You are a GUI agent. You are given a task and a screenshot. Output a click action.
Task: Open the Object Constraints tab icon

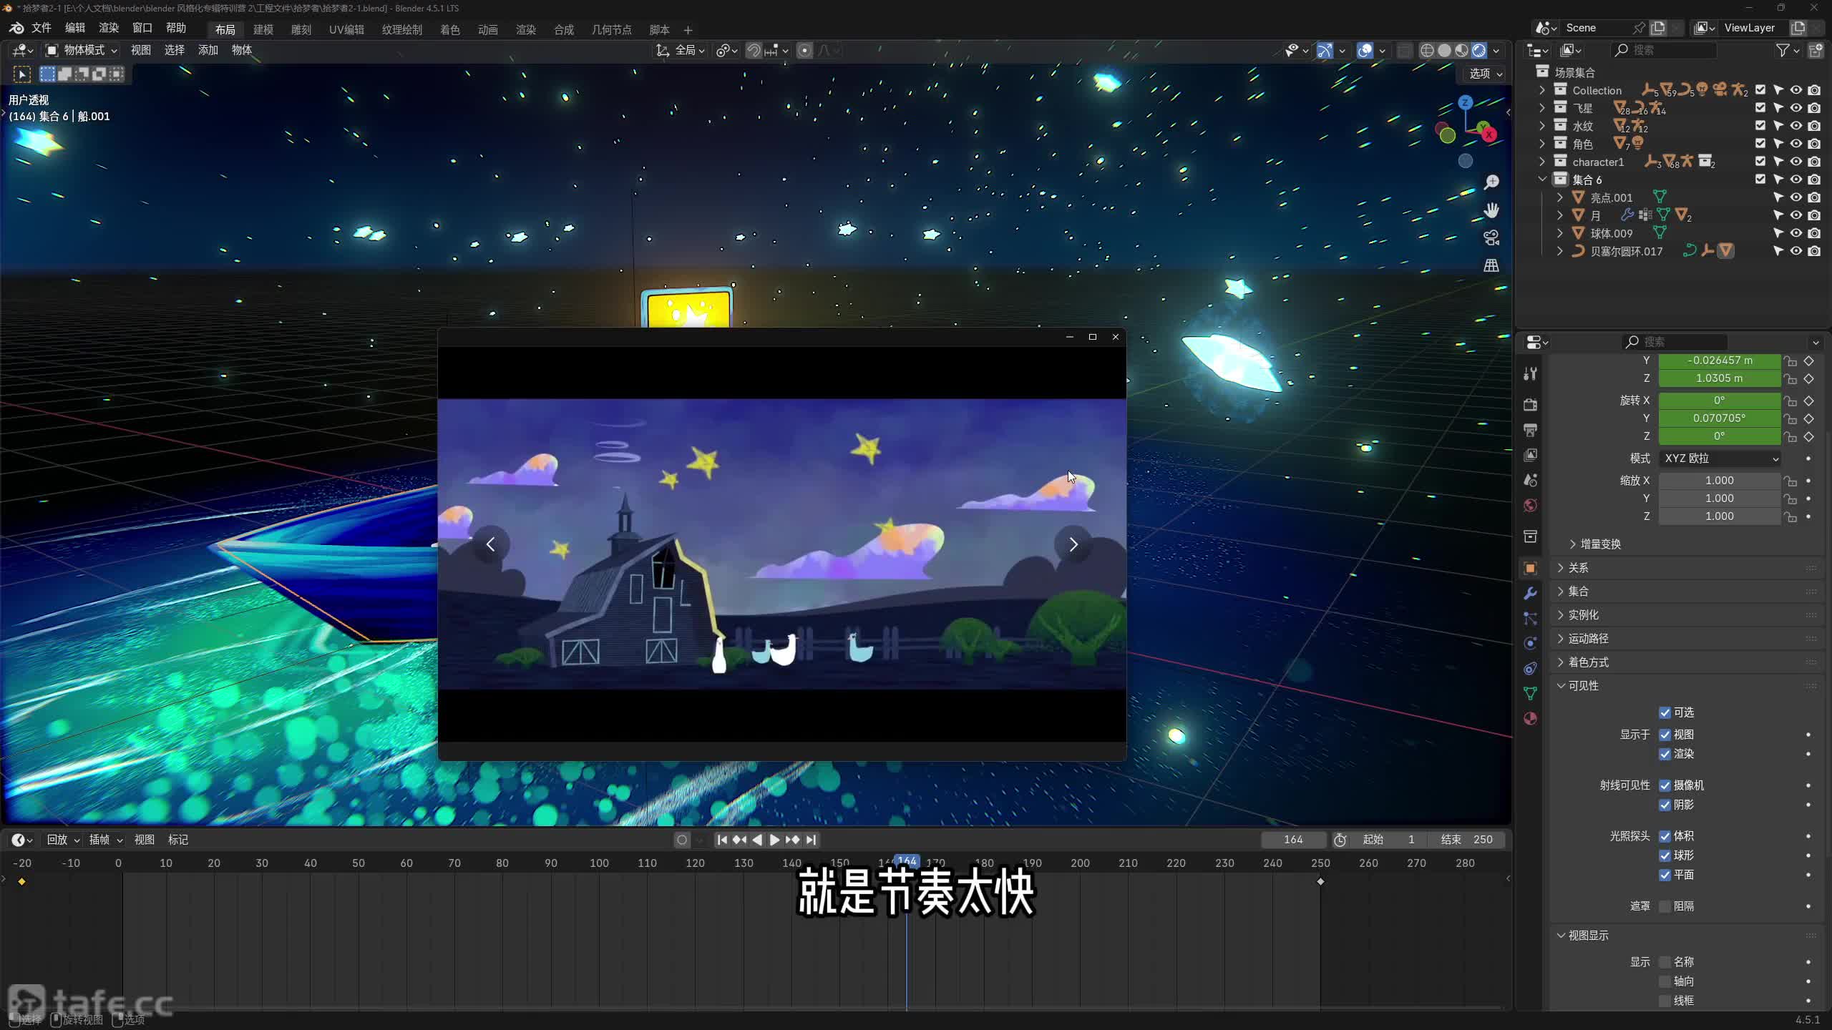pos(1530,668)
